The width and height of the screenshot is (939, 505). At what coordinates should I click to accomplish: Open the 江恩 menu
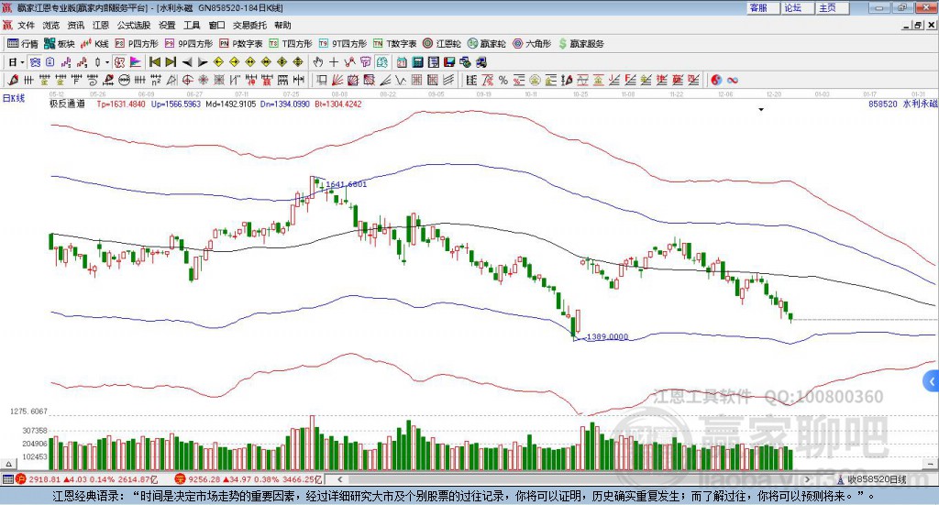[101, 25]
